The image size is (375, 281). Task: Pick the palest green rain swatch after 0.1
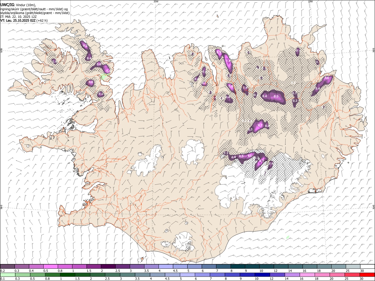pos(8,275)
